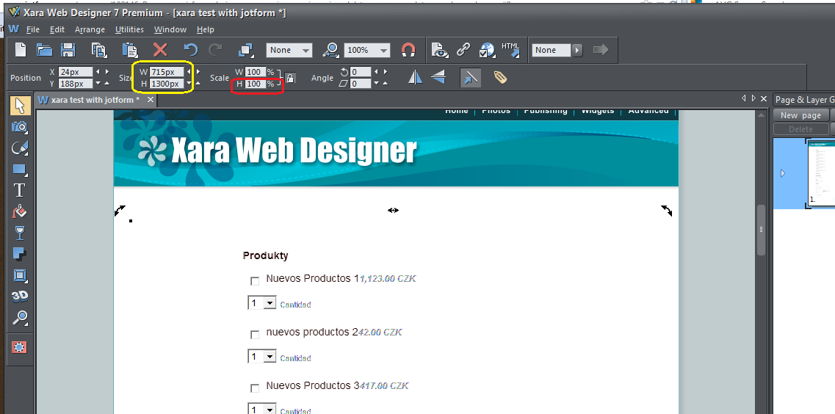
Task: Export website with HTML icon
Action: [510, 49]
